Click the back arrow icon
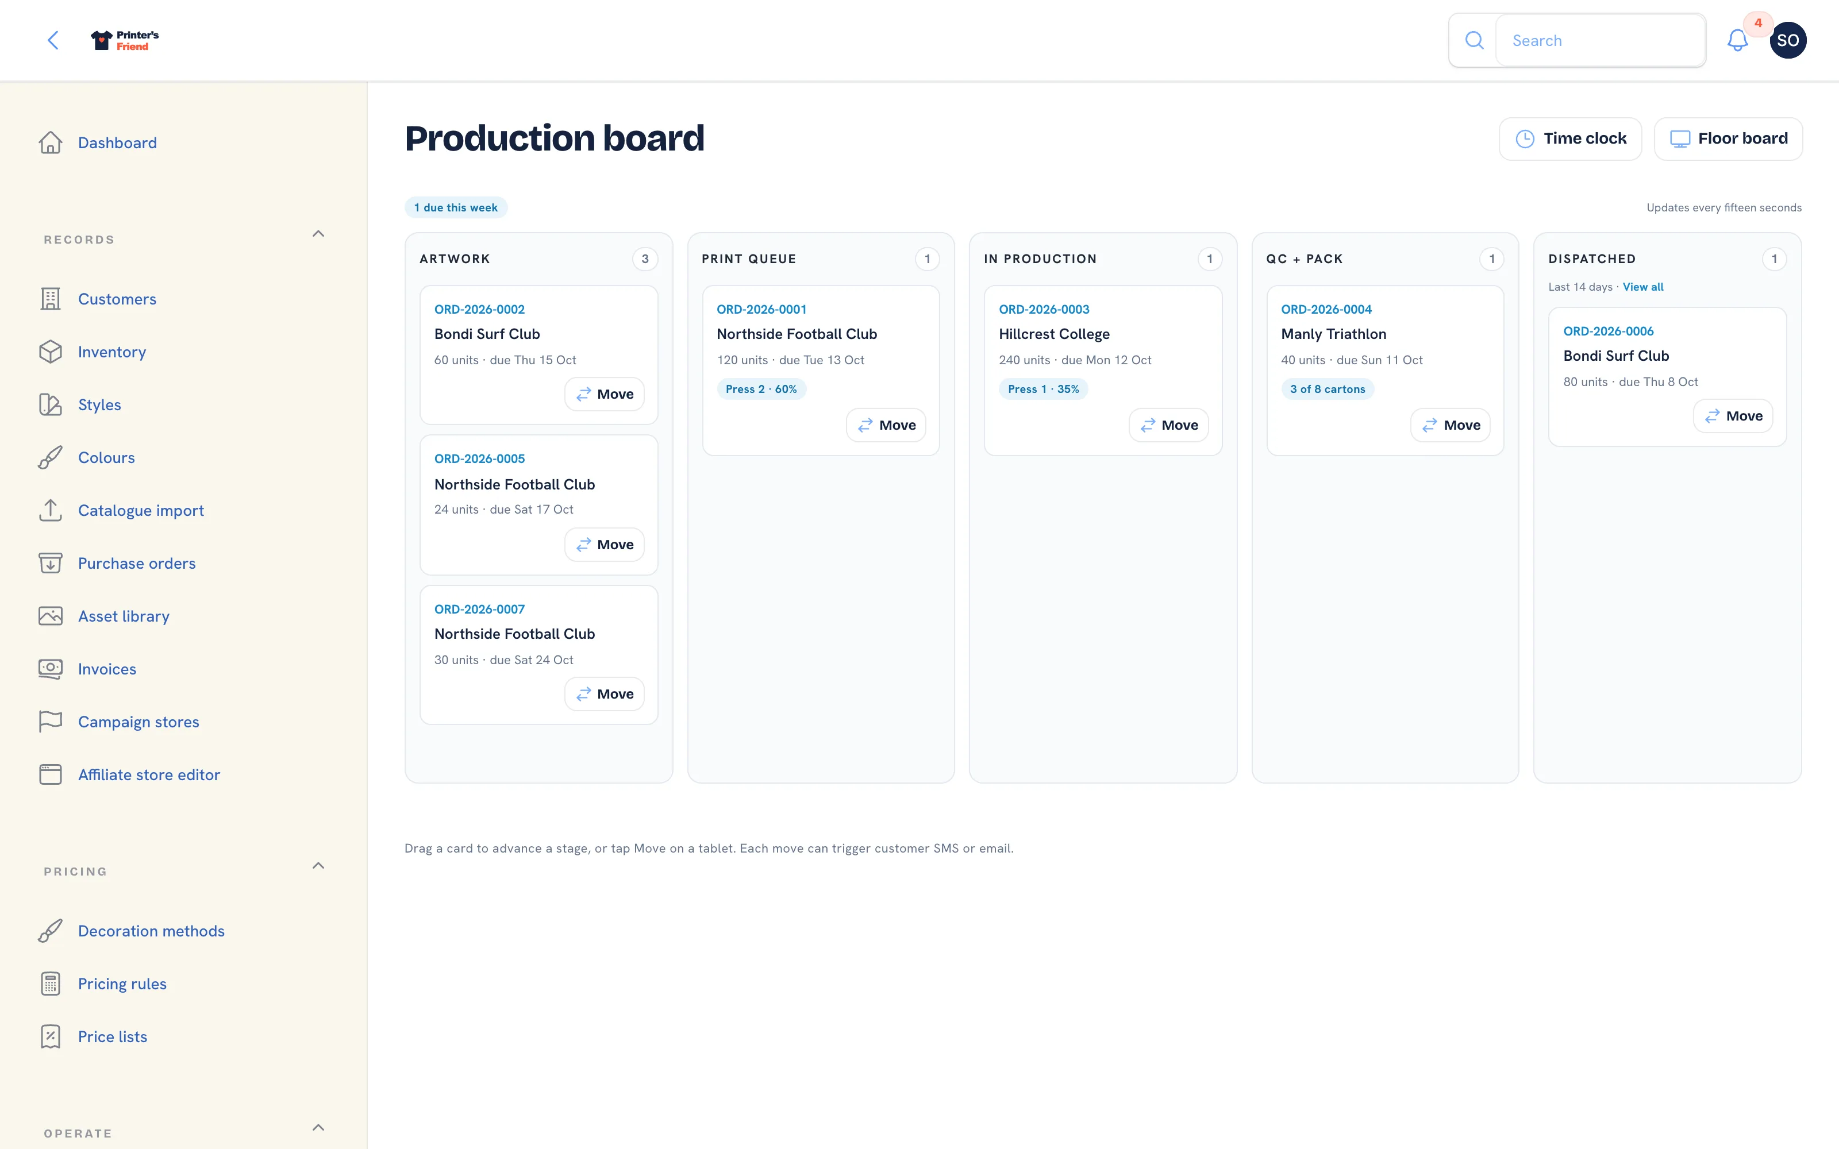 [52, 40]
